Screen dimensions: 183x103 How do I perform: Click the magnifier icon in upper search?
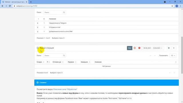tap(64, 12)
